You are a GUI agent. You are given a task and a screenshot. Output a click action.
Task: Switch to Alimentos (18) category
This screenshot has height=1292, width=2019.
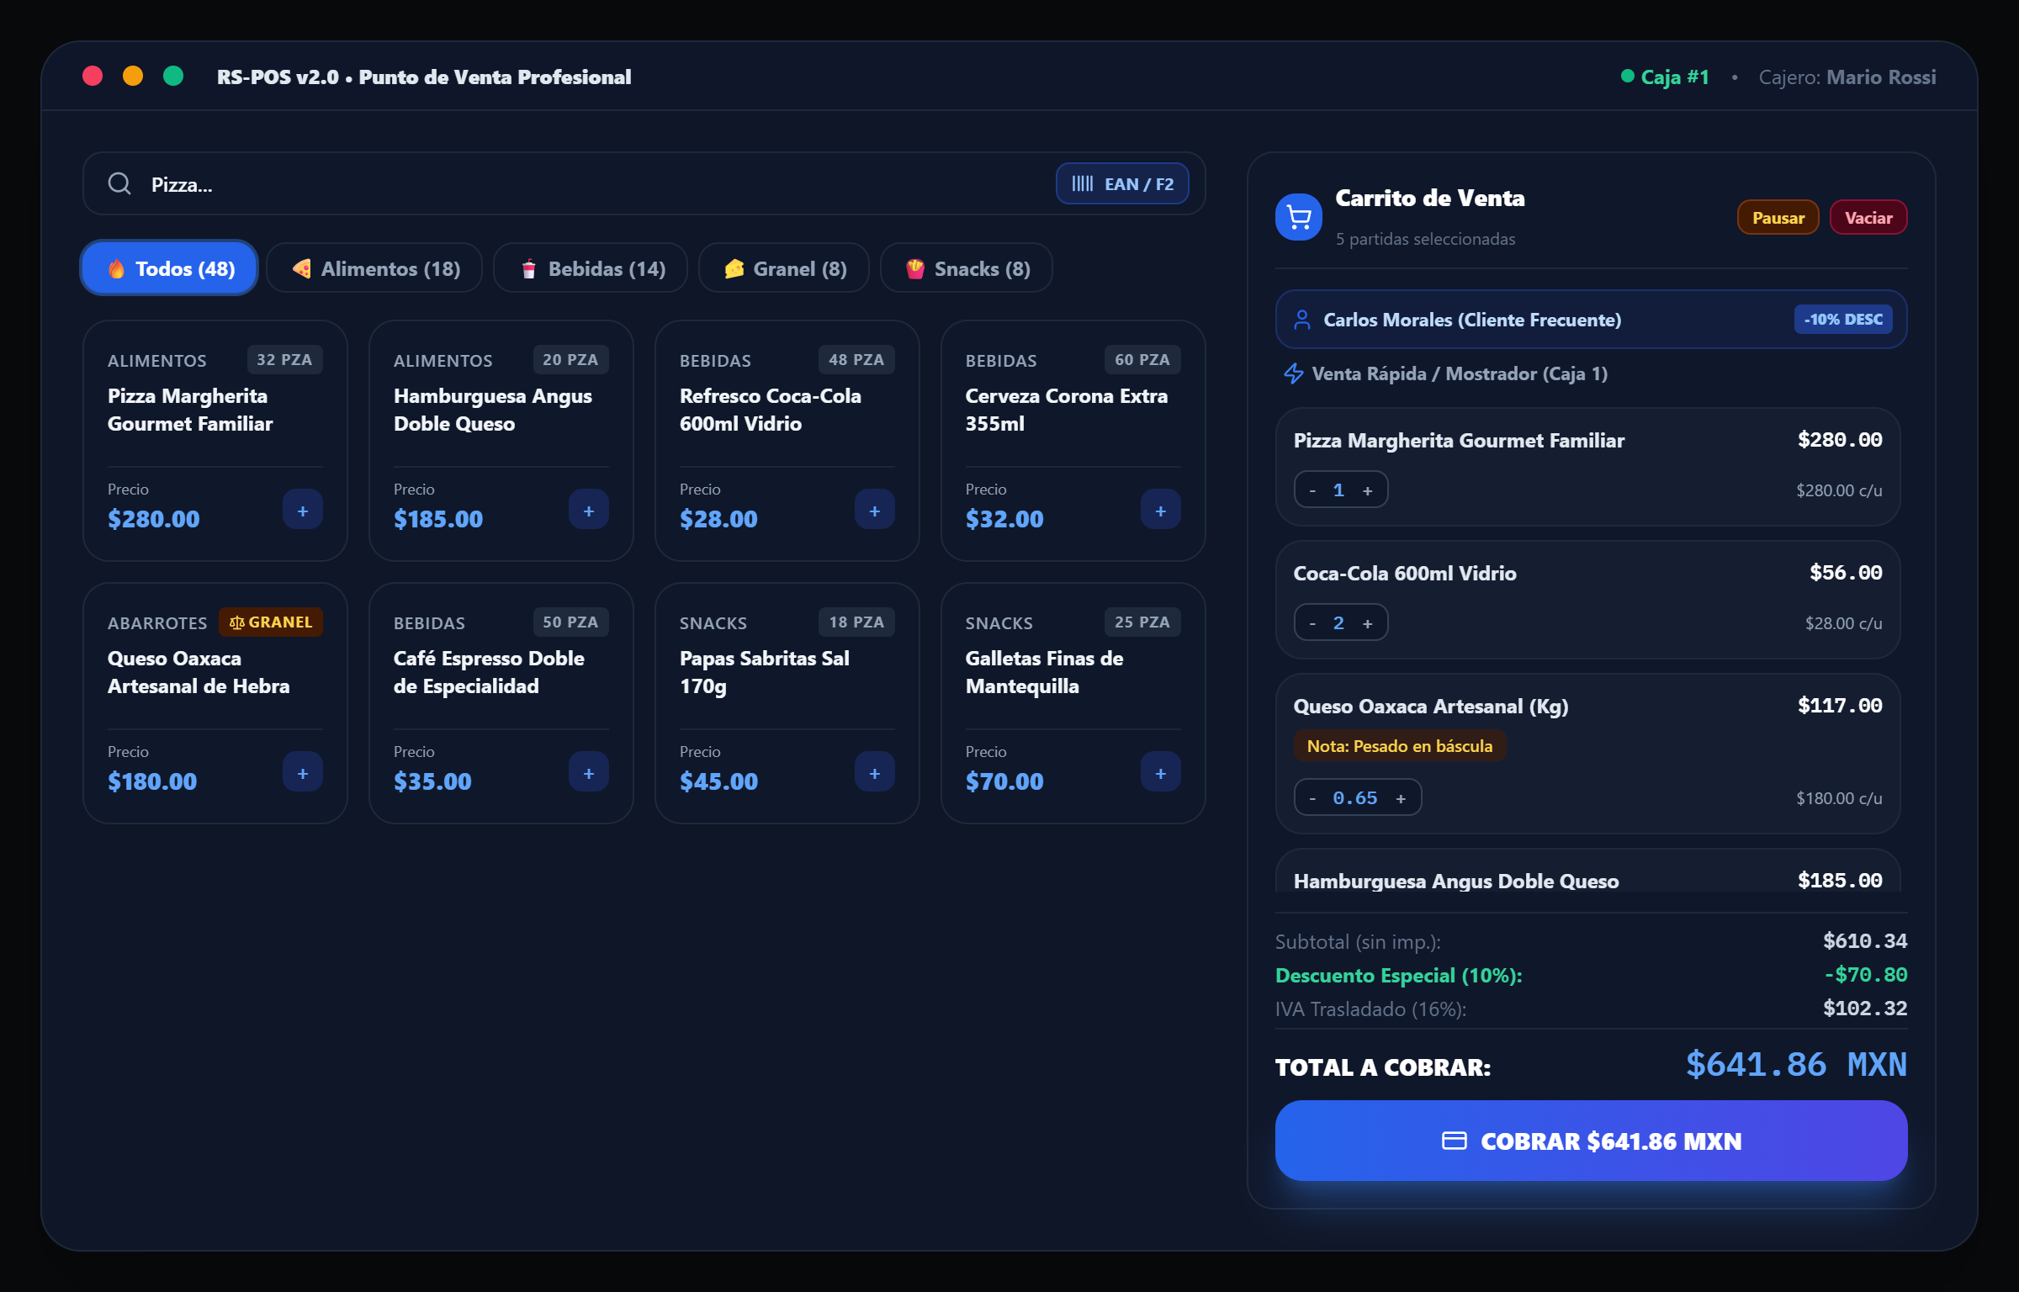click(374, 268)
